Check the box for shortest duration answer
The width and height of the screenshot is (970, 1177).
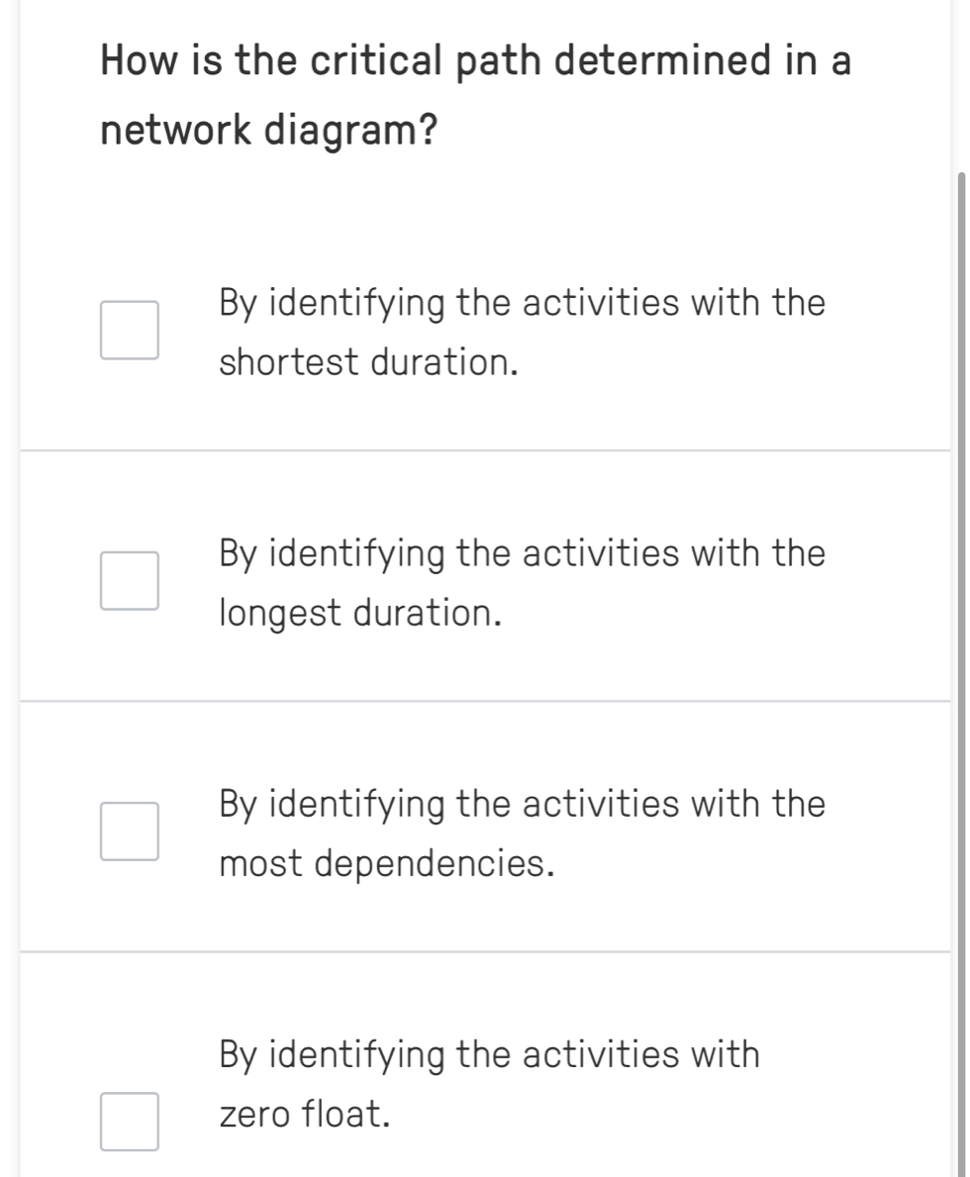coord(129,331)
